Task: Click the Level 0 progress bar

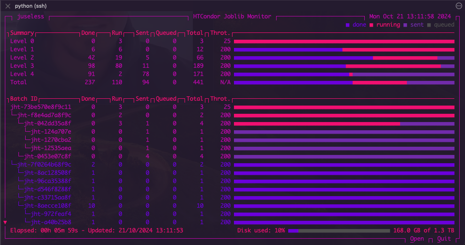Action: tap(344, 42)
